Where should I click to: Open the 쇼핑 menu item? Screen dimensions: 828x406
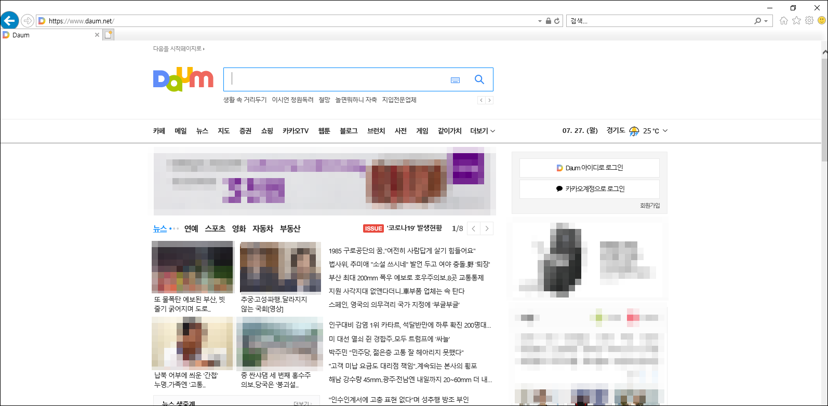click(267, 131)
